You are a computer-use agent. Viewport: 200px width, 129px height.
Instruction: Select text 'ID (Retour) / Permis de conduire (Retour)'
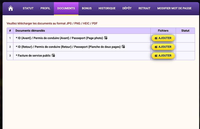click(45, 47)
